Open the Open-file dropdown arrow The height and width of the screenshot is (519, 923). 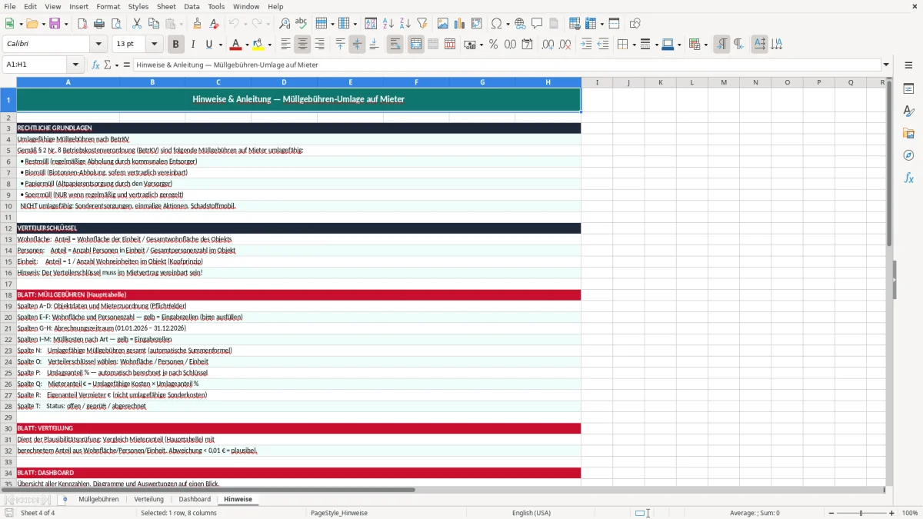pyautogui.click(x=42, y=24)
